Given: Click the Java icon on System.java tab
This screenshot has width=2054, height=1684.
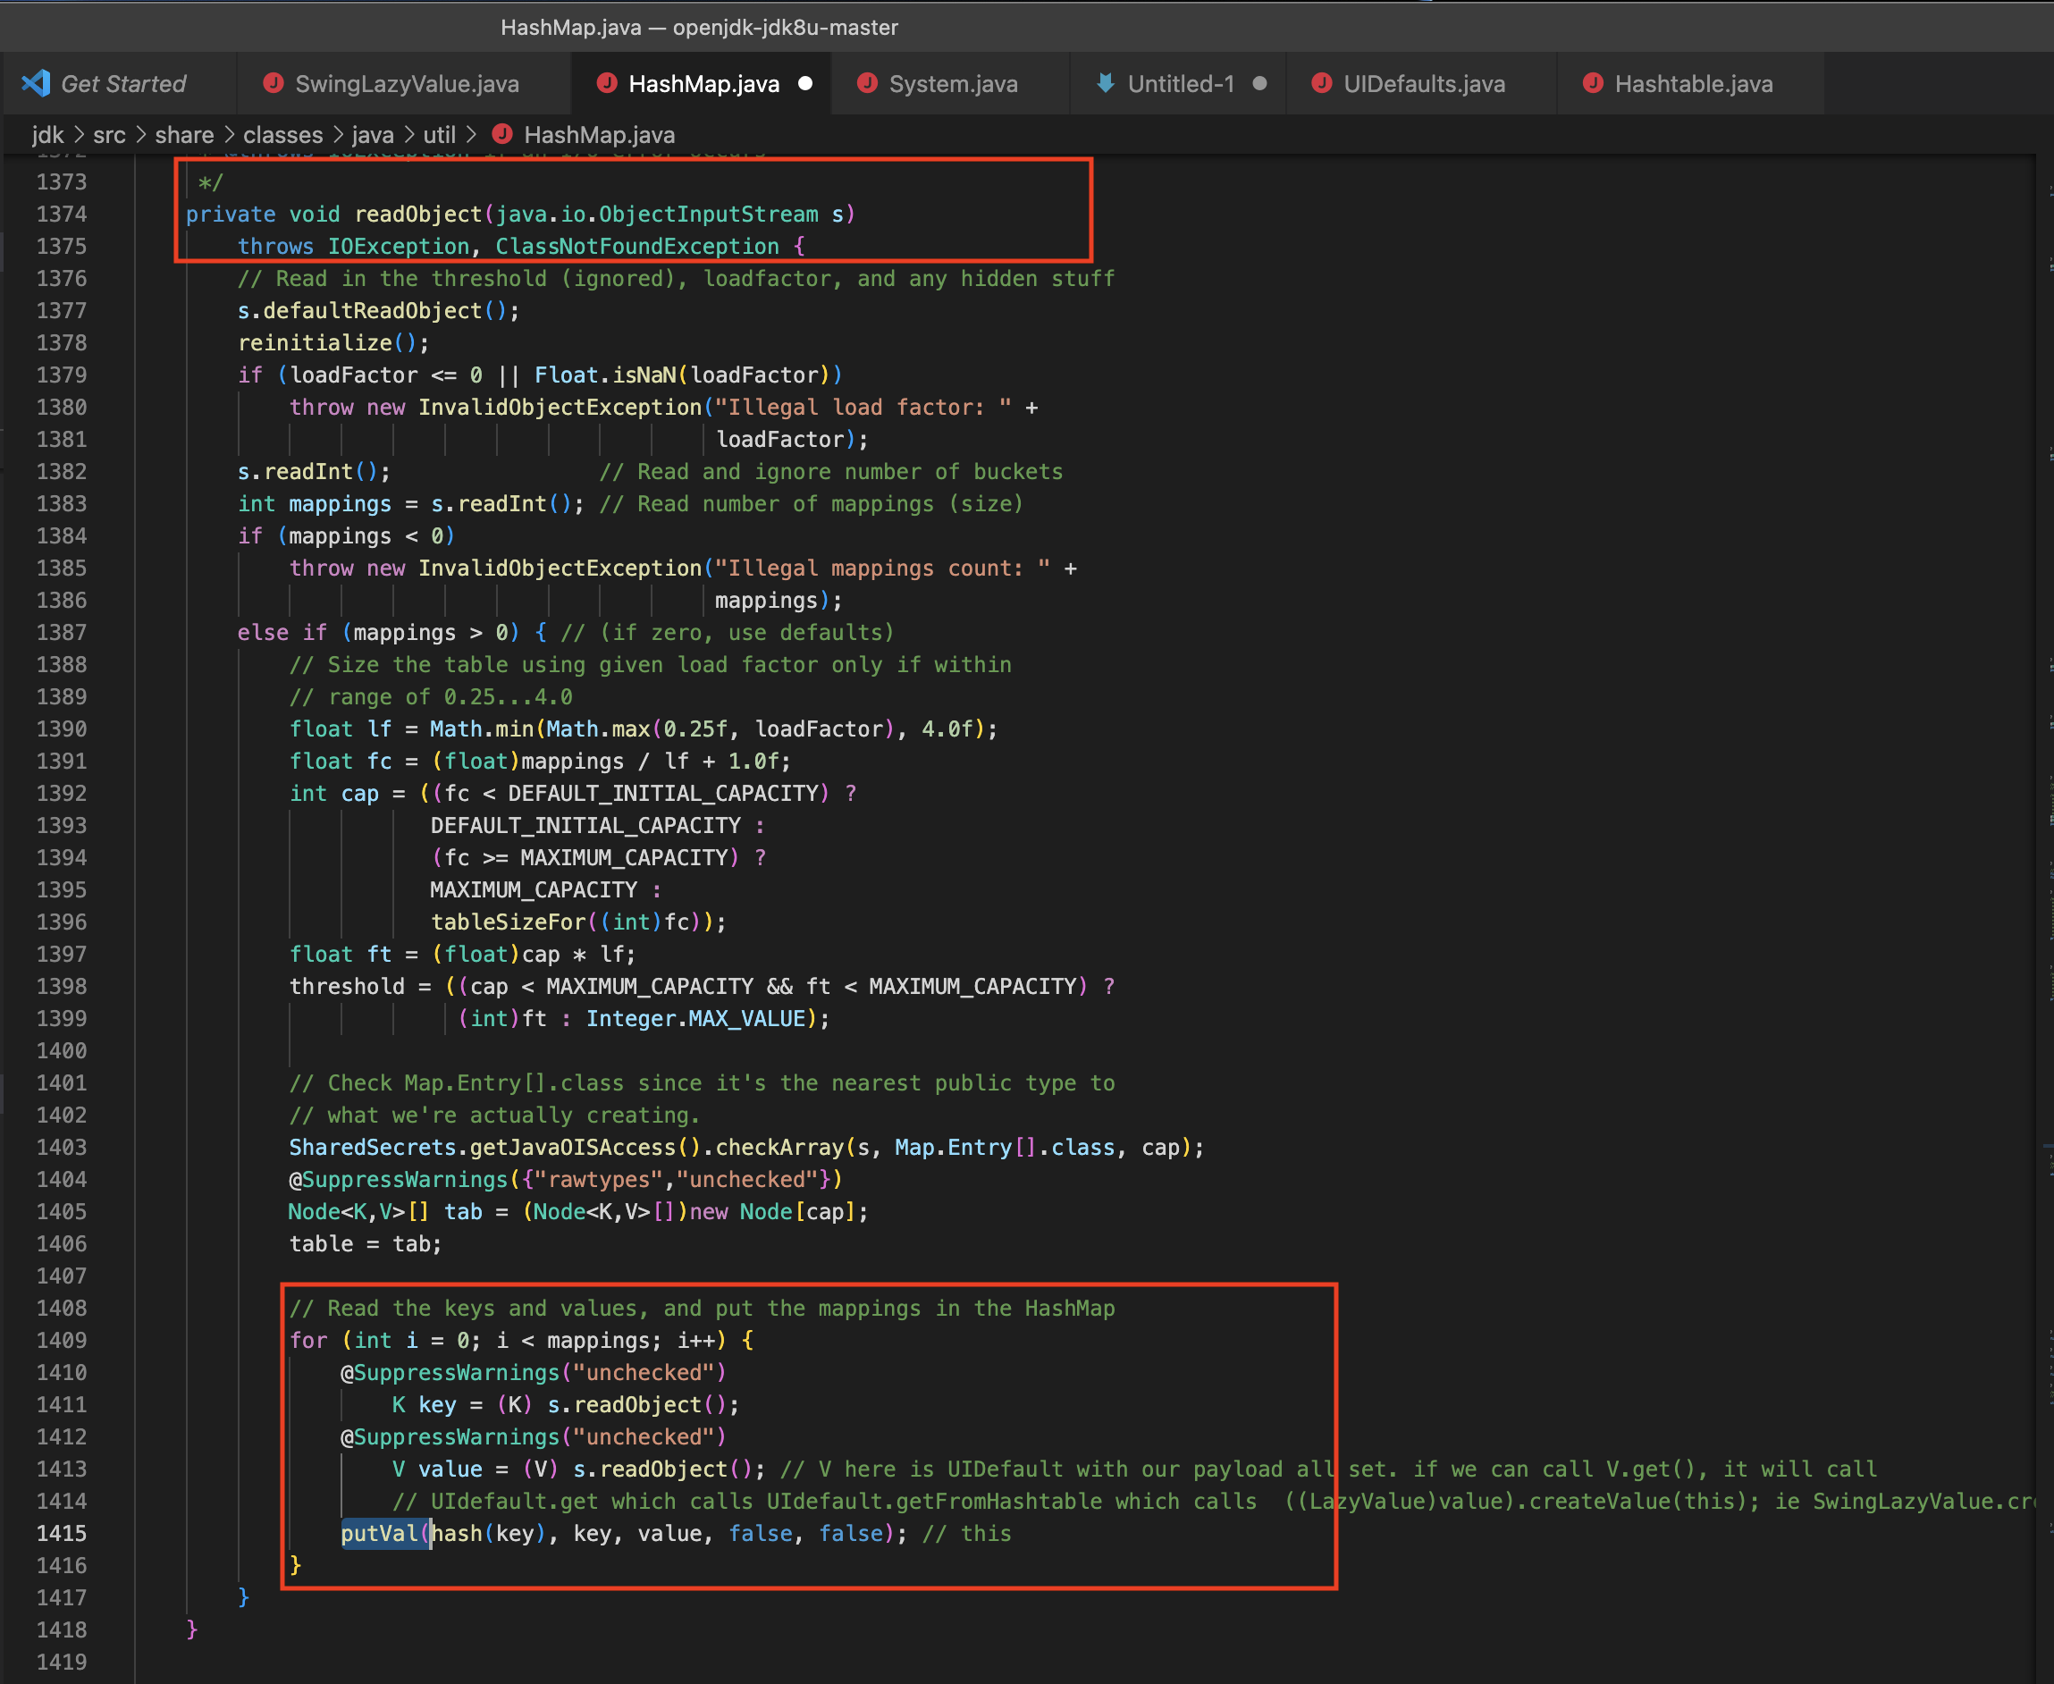Looking at the screenshot, I should pos(867,83).
